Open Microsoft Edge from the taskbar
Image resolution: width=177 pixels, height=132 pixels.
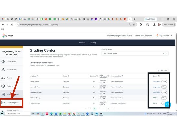[51, 114]
